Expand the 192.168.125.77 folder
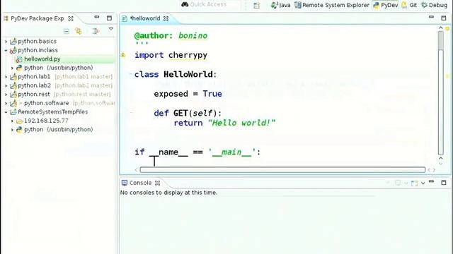The width and height of the screenshot is (453, 254). [x=12, y=121]
